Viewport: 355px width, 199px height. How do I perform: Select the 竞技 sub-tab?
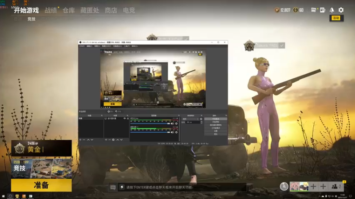[x=32, y=19]
